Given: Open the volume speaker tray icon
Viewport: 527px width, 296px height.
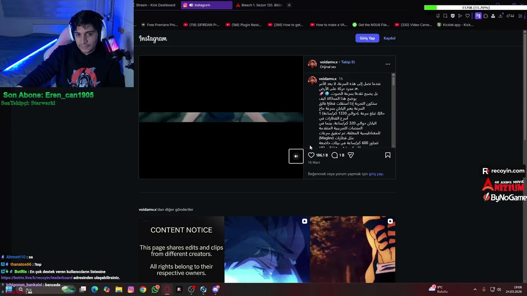Looking at the screenshot, I should (499, 289).
